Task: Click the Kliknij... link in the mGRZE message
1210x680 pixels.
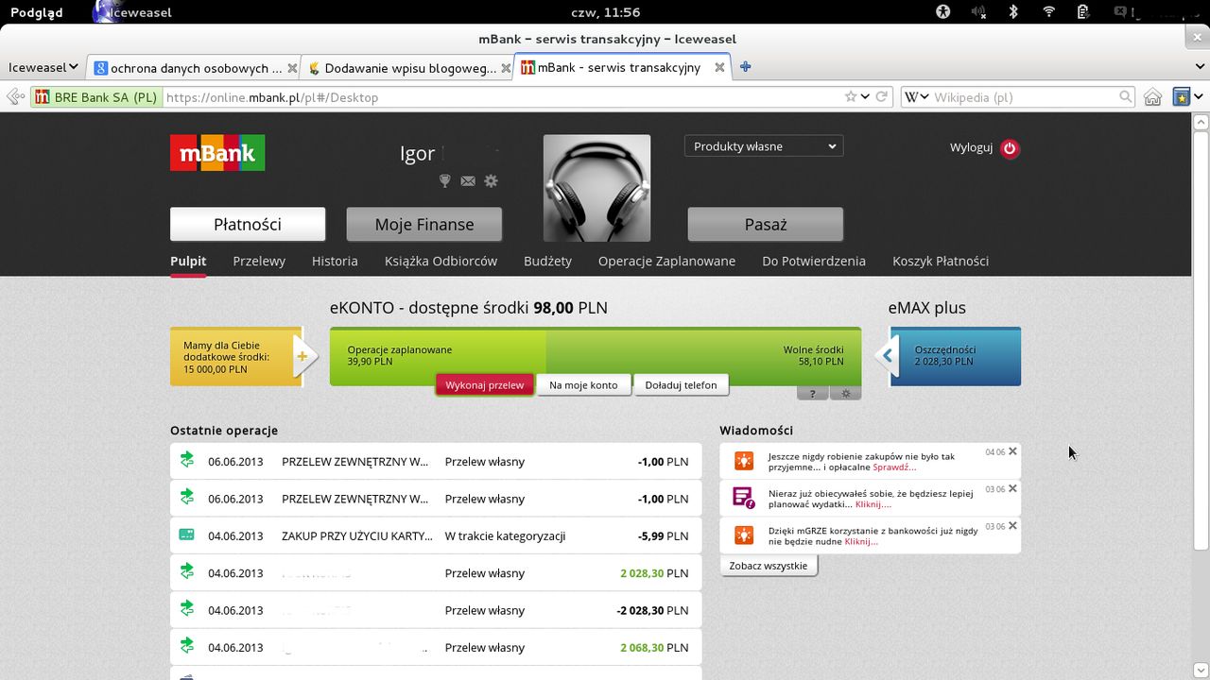Action: [862, 542]
